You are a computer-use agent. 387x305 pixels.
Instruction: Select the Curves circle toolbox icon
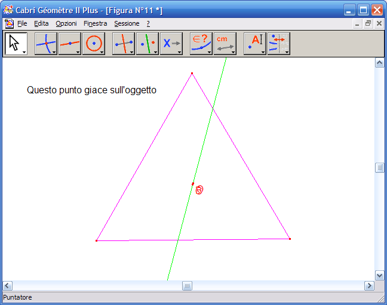[94, 44]
